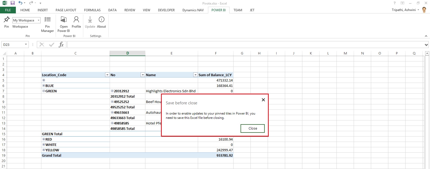The image size is (430, 169).
Task: Click the Insert Function fx icon
Action: 61,45
